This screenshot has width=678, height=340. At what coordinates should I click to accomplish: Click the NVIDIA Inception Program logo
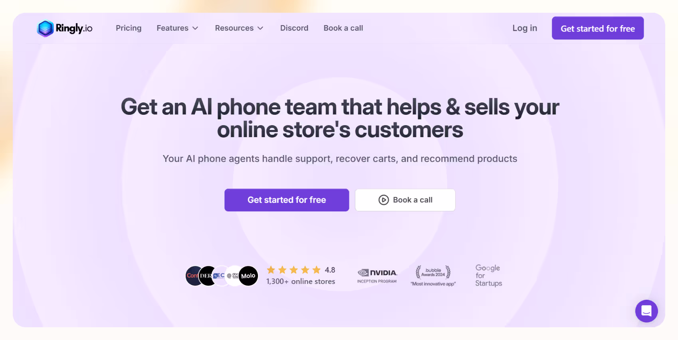click(x=377, y=276)
